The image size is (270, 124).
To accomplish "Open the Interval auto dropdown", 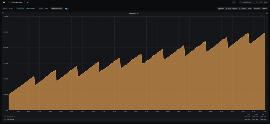I will (11, 9).
